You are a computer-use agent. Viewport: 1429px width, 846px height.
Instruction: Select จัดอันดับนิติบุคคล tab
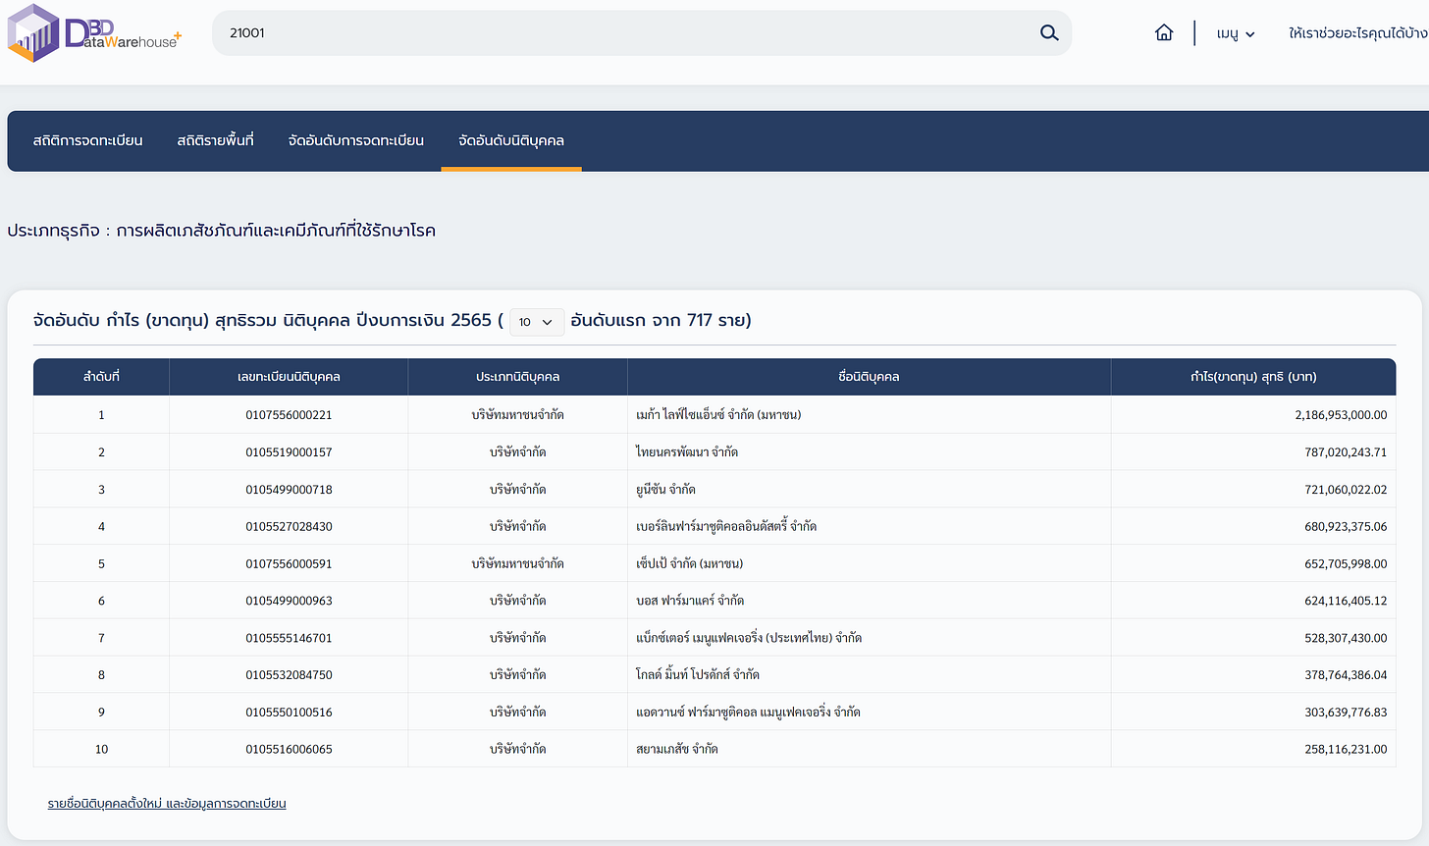tap(511, 140)
